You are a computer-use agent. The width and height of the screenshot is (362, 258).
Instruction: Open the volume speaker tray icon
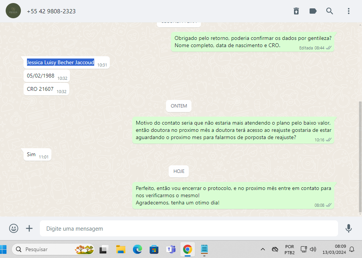point(313,250)
